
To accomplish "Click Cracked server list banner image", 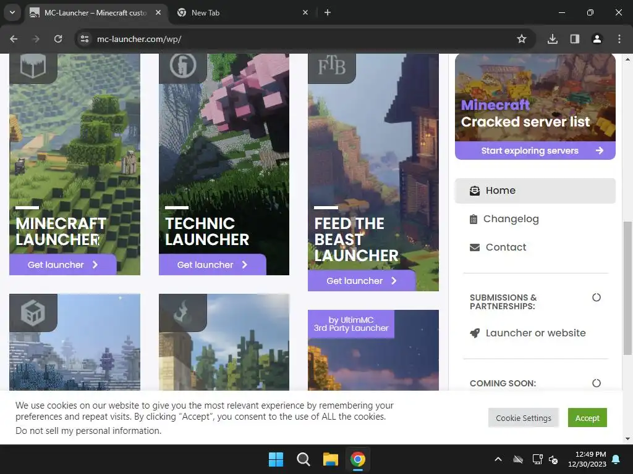I will tap(535, 97).
